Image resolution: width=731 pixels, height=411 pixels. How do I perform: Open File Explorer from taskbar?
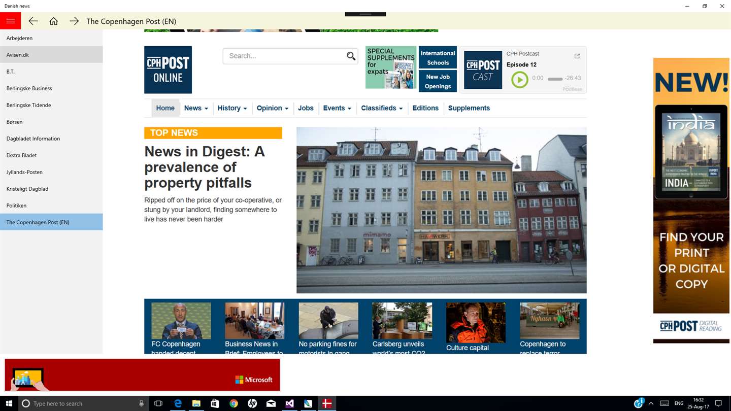coord(196,403)
